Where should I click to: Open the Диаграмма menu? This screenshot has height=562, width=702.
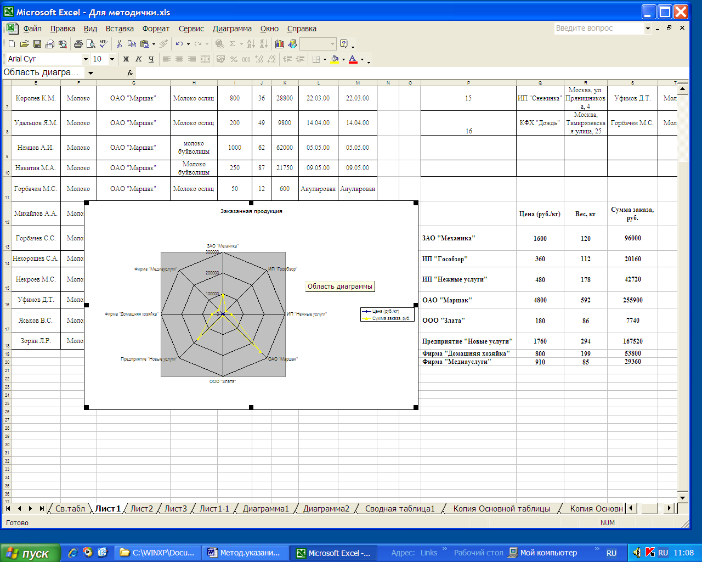pyautogui.click(x=232, y=29)
